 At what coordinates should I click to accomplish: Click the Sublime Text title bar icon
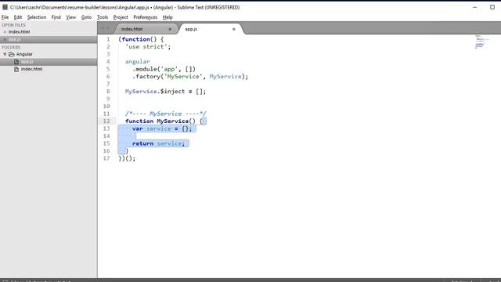click(5, 7)
